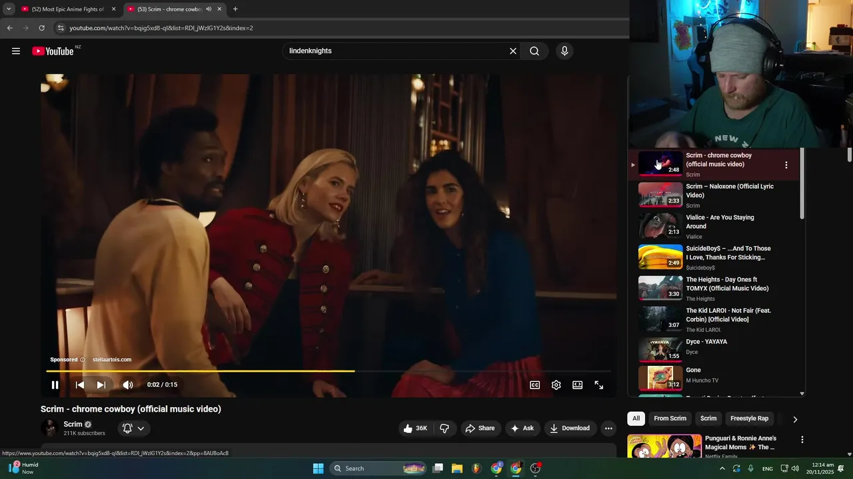
Task: Close the Scrim chrome cowboy tab
Action: pyautogui.click(x=220, y=9)
